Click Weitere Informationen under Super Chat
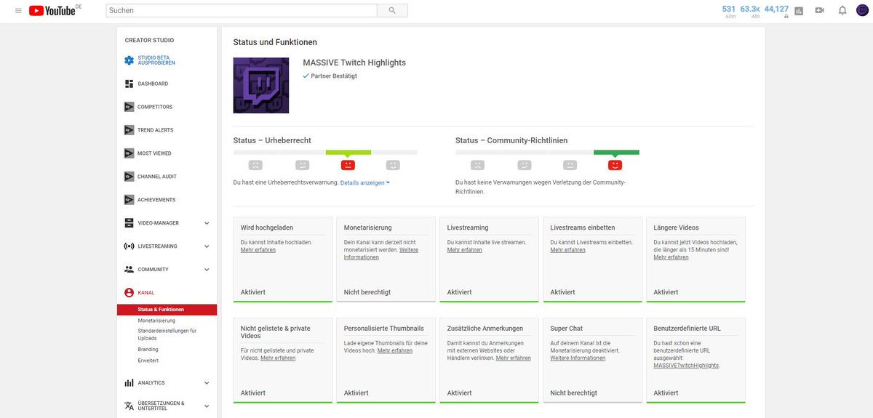Screen dimensions: 873x418 [578, 358]
